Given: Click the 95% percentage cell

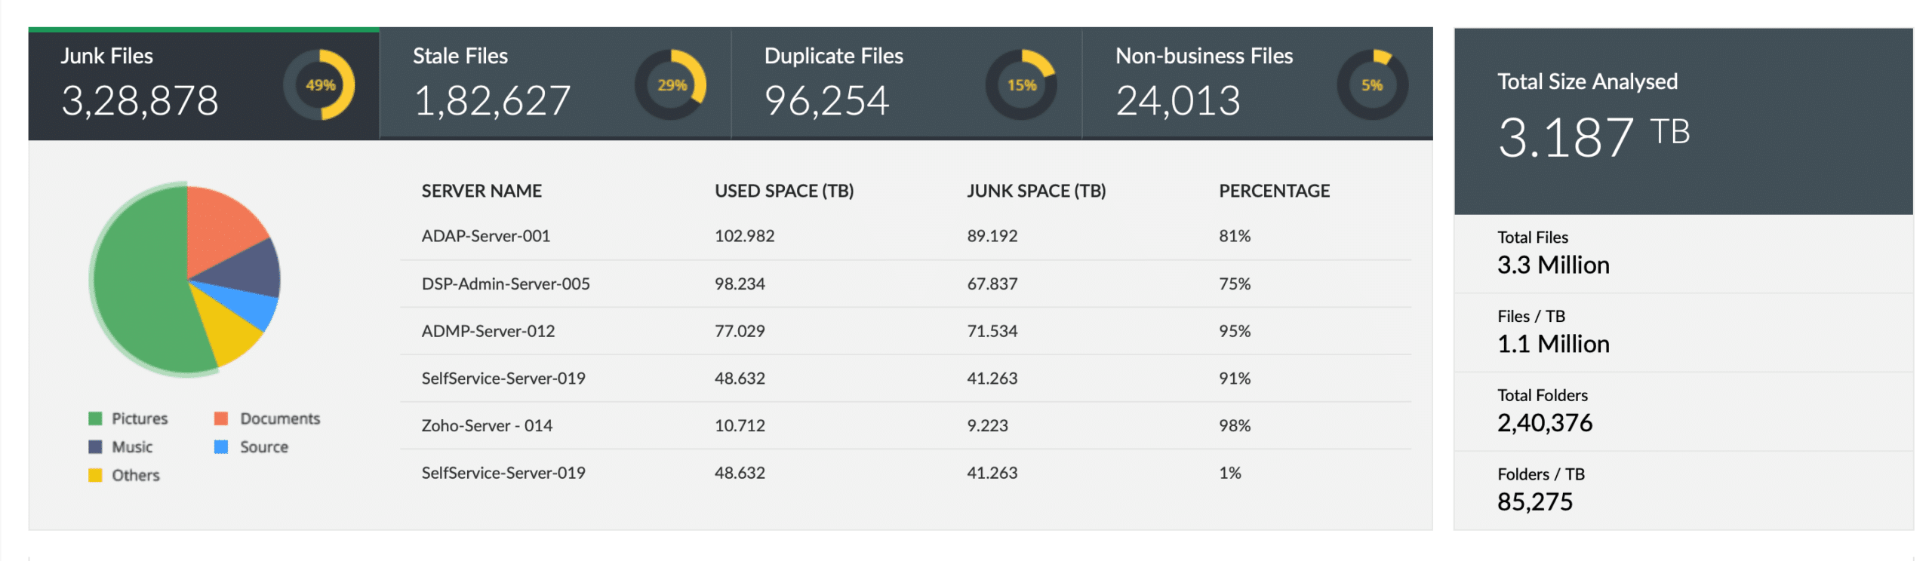Looking at the screenshot, I should [x=1235, y=331].
